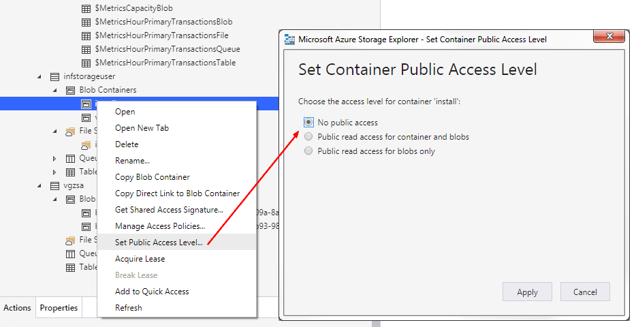Switch to the Properties tab
This screenshot has width=636, height=327.
(x=59, y=308)
